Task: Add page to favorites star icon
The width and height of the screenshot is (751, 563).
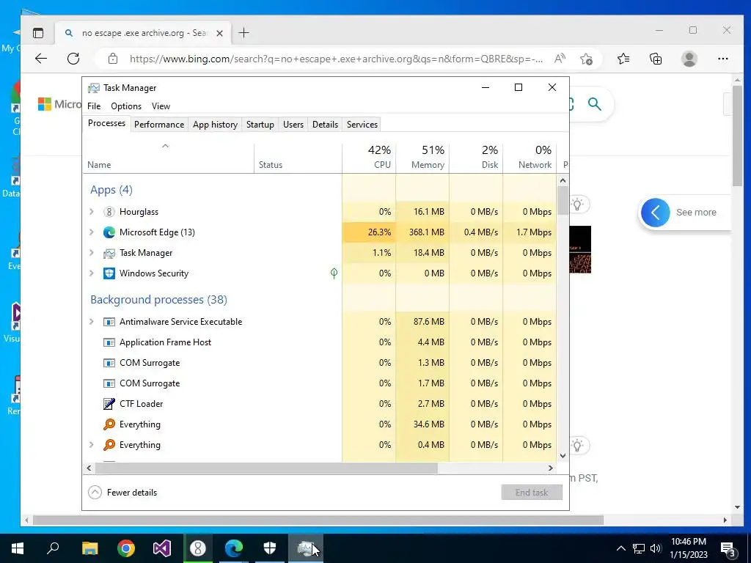Action: 586,59
